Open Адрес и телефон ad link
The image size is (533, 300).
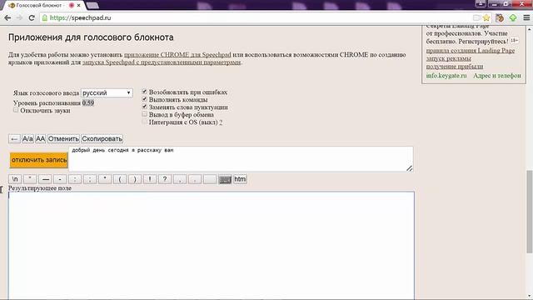coord(497,76)
